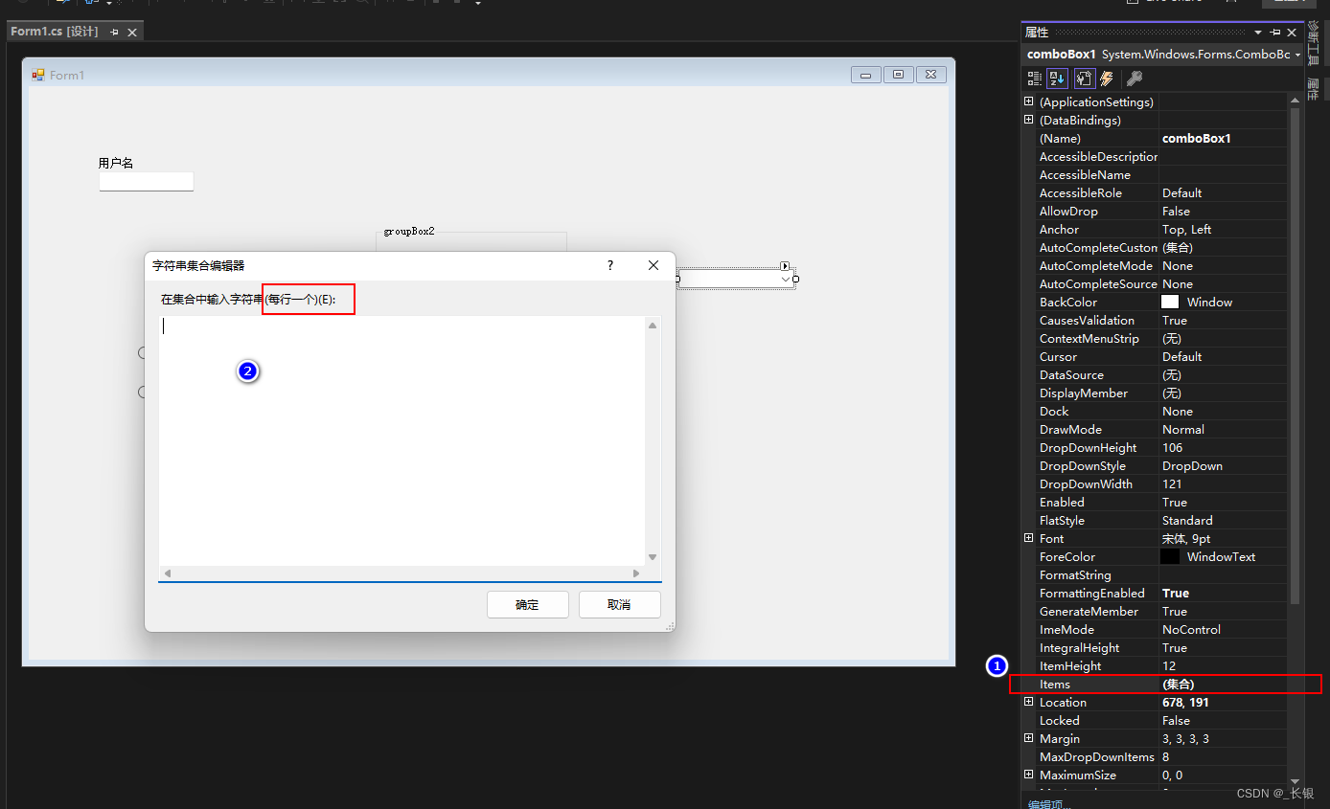
Task: Click the Properties grid scroll-up arrow
Action: coord(1296,100)
